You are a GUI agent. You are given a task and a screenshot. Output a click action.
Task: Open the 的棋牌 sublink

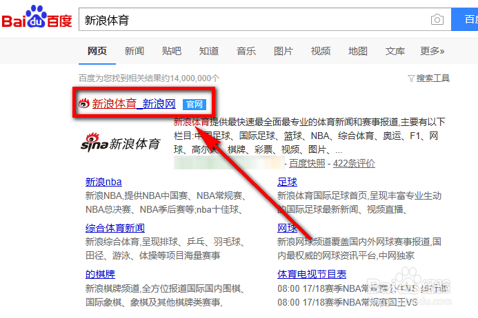click(100, 274)
